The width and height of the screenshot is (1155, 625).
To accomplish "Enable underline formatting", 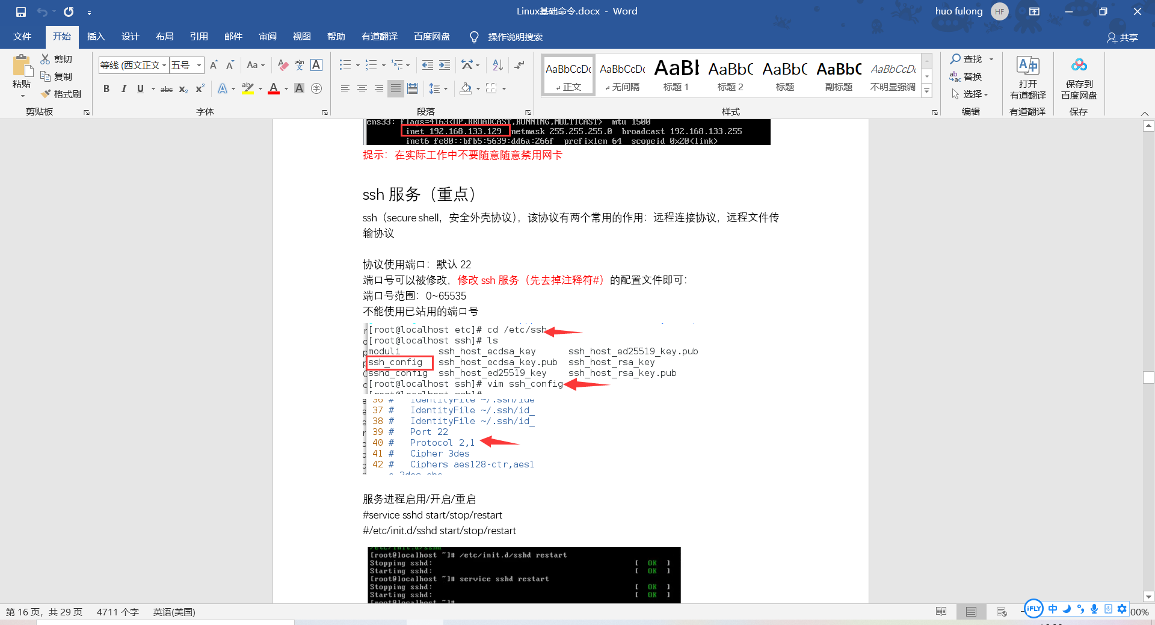I will tap(139, 88).
